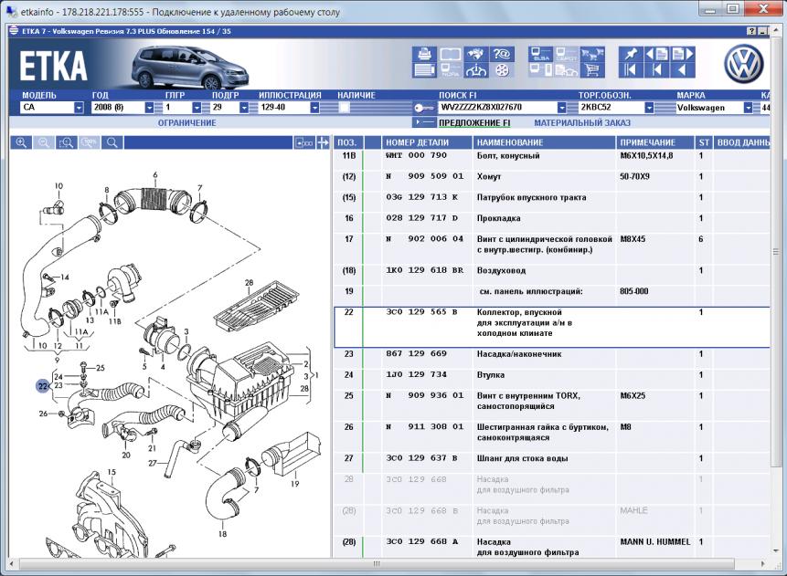Open the list view icon below the printer
Screen dimensions: 787x576
[x=424, y=69]
